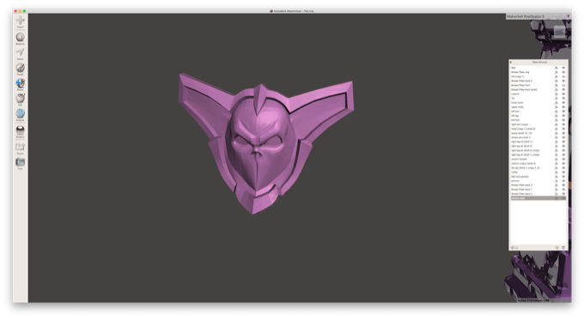
Task: Select the Belt object row
Action: (x=538, y=68)
